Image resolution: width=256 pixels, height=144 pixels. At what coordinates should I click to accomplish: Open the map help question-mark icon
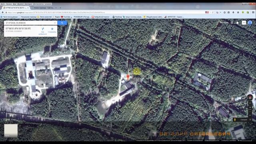(x=226, y=120)
